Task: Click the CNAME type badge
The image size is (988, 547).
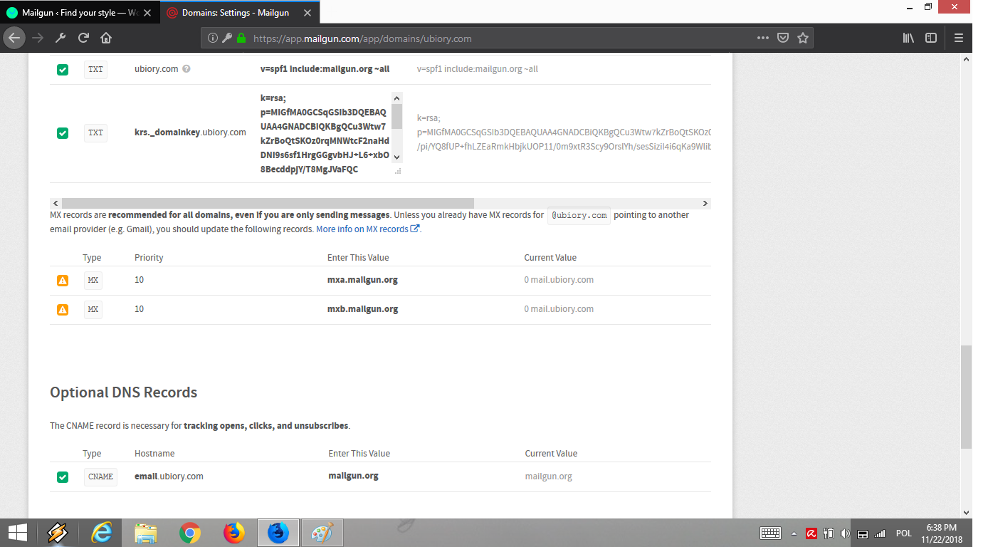Action: coord(100,476)
